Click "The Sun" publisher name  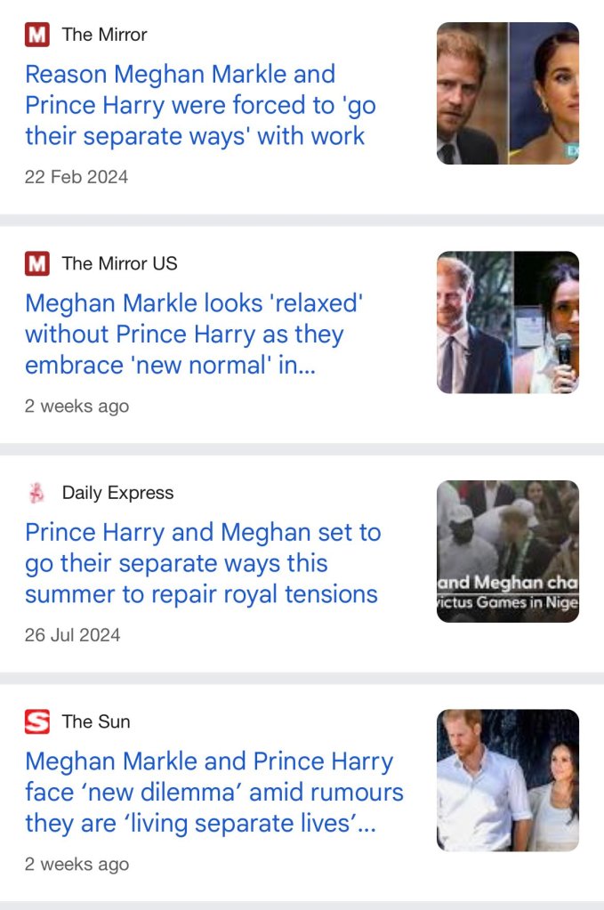[x=96, y=721]
